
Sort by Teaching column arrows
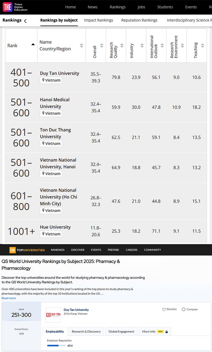pos(203,46)
